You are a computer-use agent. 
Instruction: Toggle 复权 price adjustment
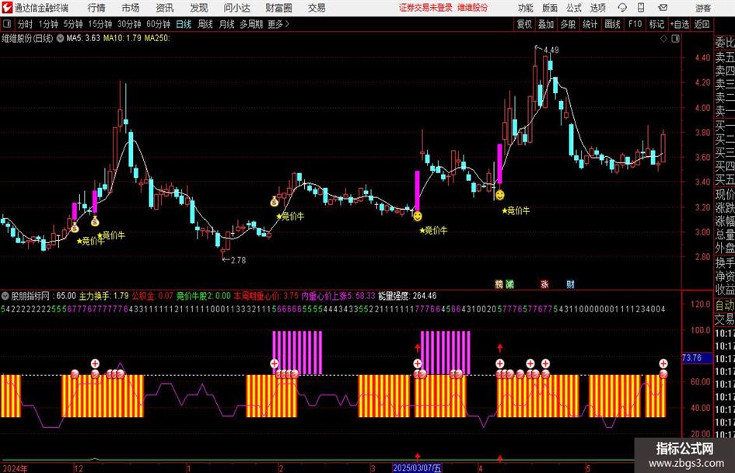pyautogui.click(x=524, y=24)
